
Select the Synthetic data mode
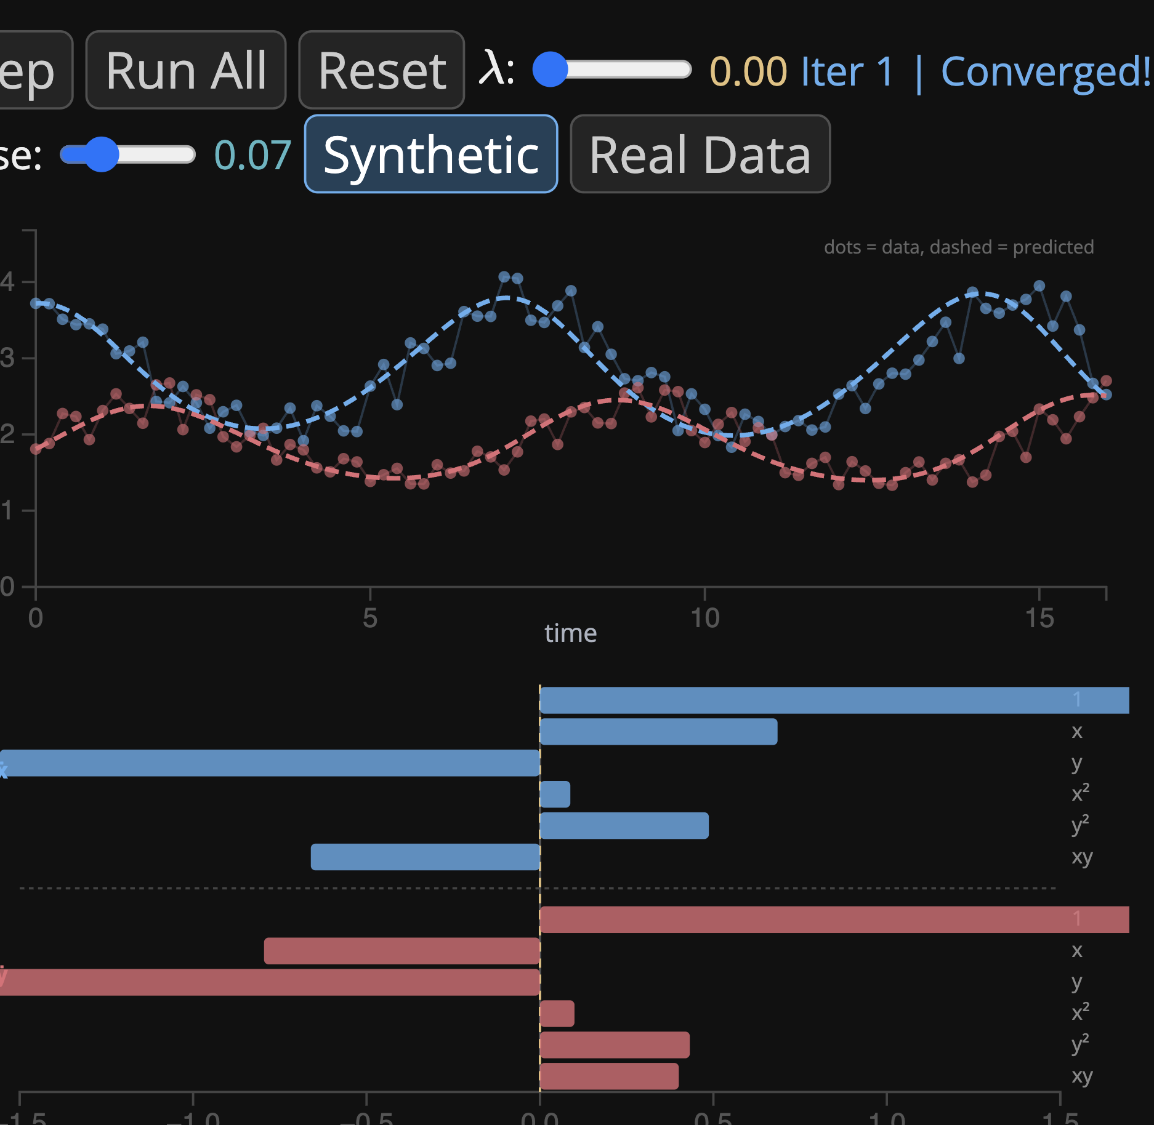coord(431,154)
